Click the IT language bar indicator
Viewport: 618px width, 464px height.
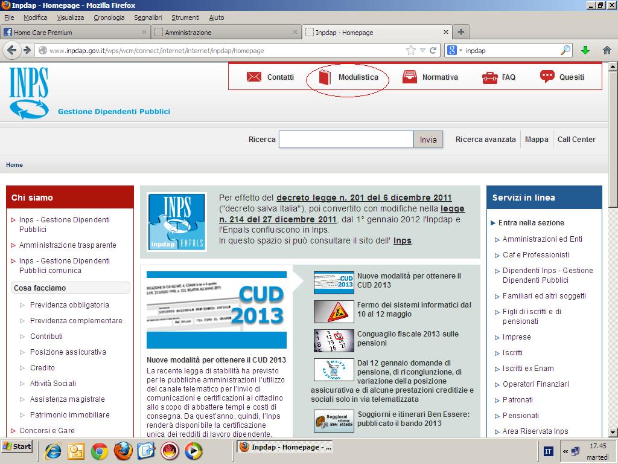pyautogui.click(x=548, y=451)
